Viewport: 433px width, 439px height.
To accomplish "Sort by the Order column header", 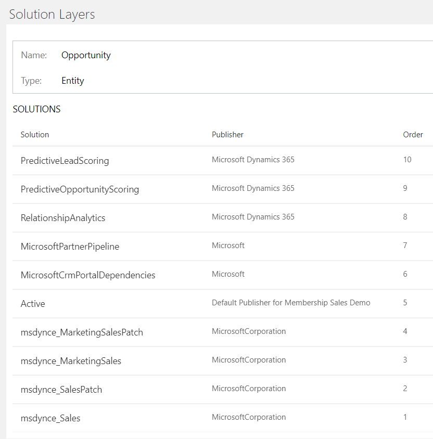I will point(413,135).
